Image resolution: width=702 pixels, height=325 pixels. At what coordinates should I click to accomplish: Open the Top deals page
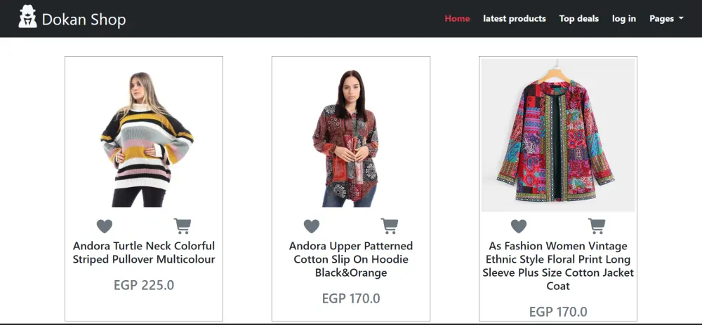(579, 19)
